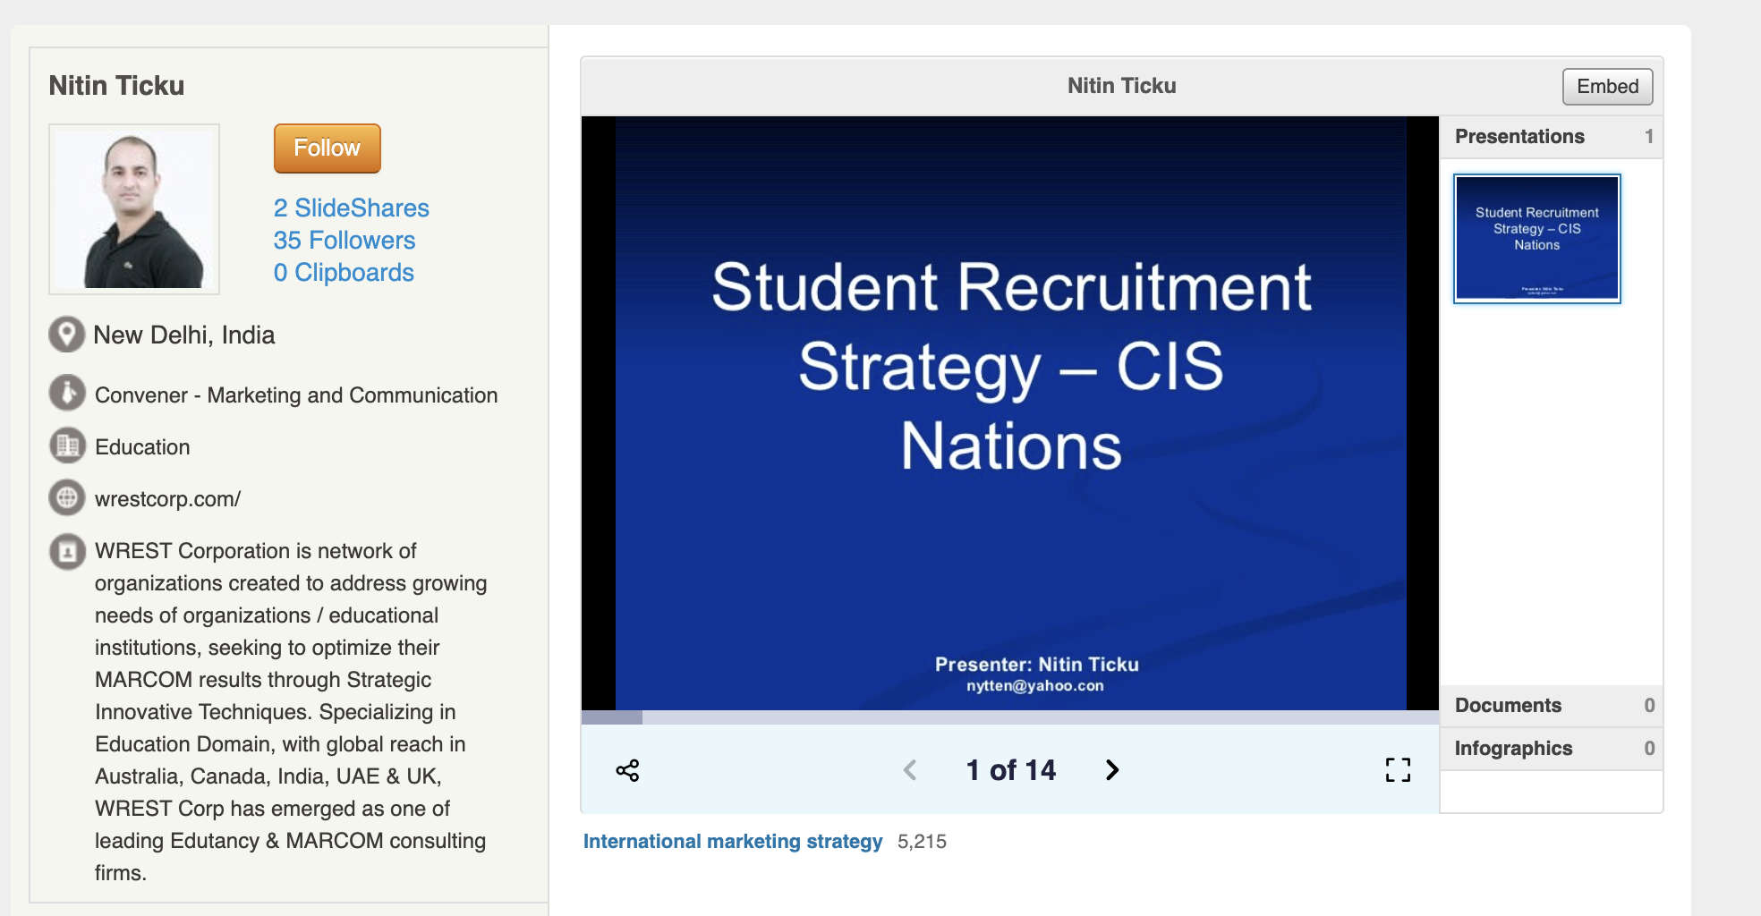Click the main Student Recruitment slide
This screenshot has height=916, width=1761.
pos(1010,413)
